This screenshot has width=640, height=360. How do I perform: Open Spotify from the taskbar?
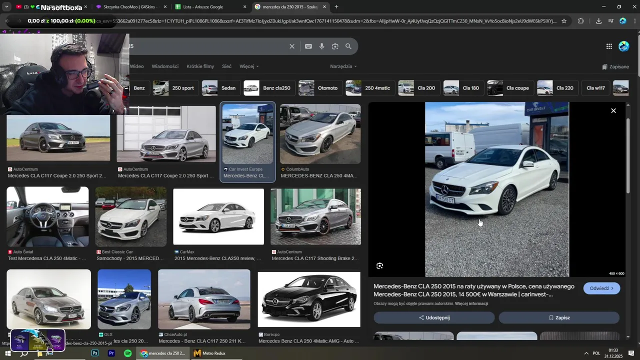click(x=128, y=353)
